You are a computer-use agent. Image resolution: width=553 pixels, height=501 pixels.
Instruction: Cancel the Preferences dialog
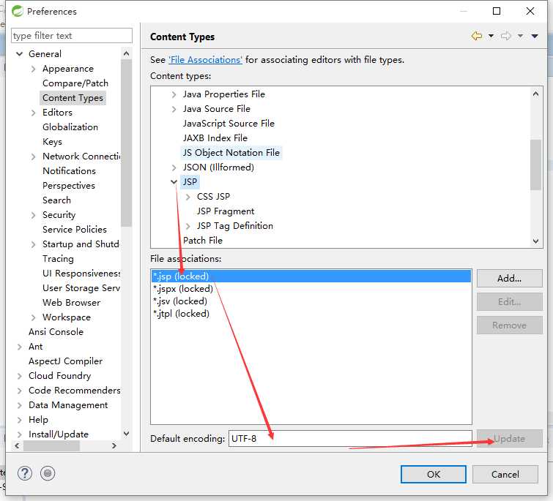[x=505, y=474]
